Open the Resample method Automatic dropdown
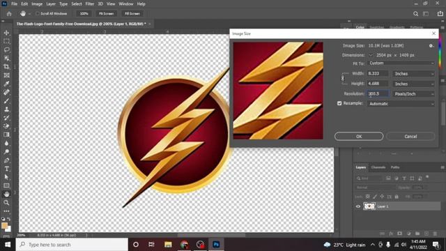 [x=401, y=104]
